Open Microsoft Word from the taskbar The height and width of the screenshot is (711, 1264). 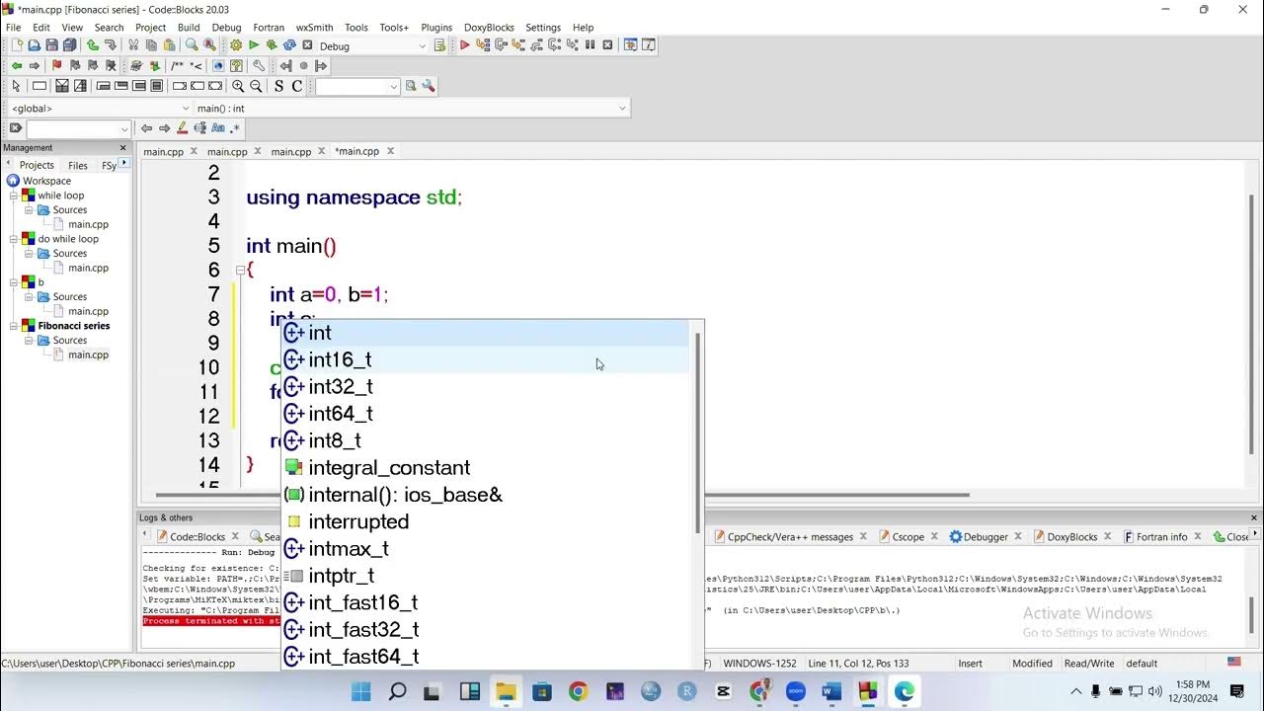(x=831, y=691)
